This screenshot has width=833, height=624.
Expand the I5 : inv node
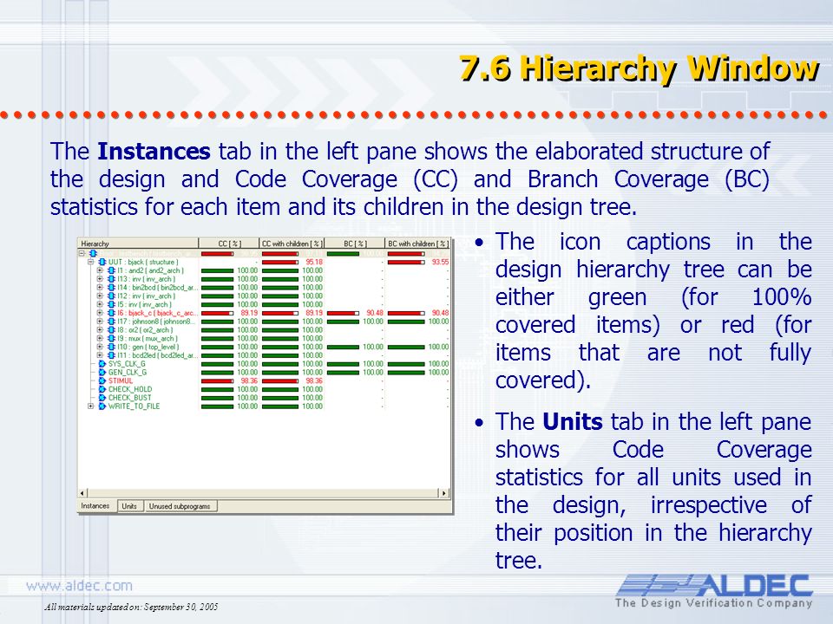100,304
